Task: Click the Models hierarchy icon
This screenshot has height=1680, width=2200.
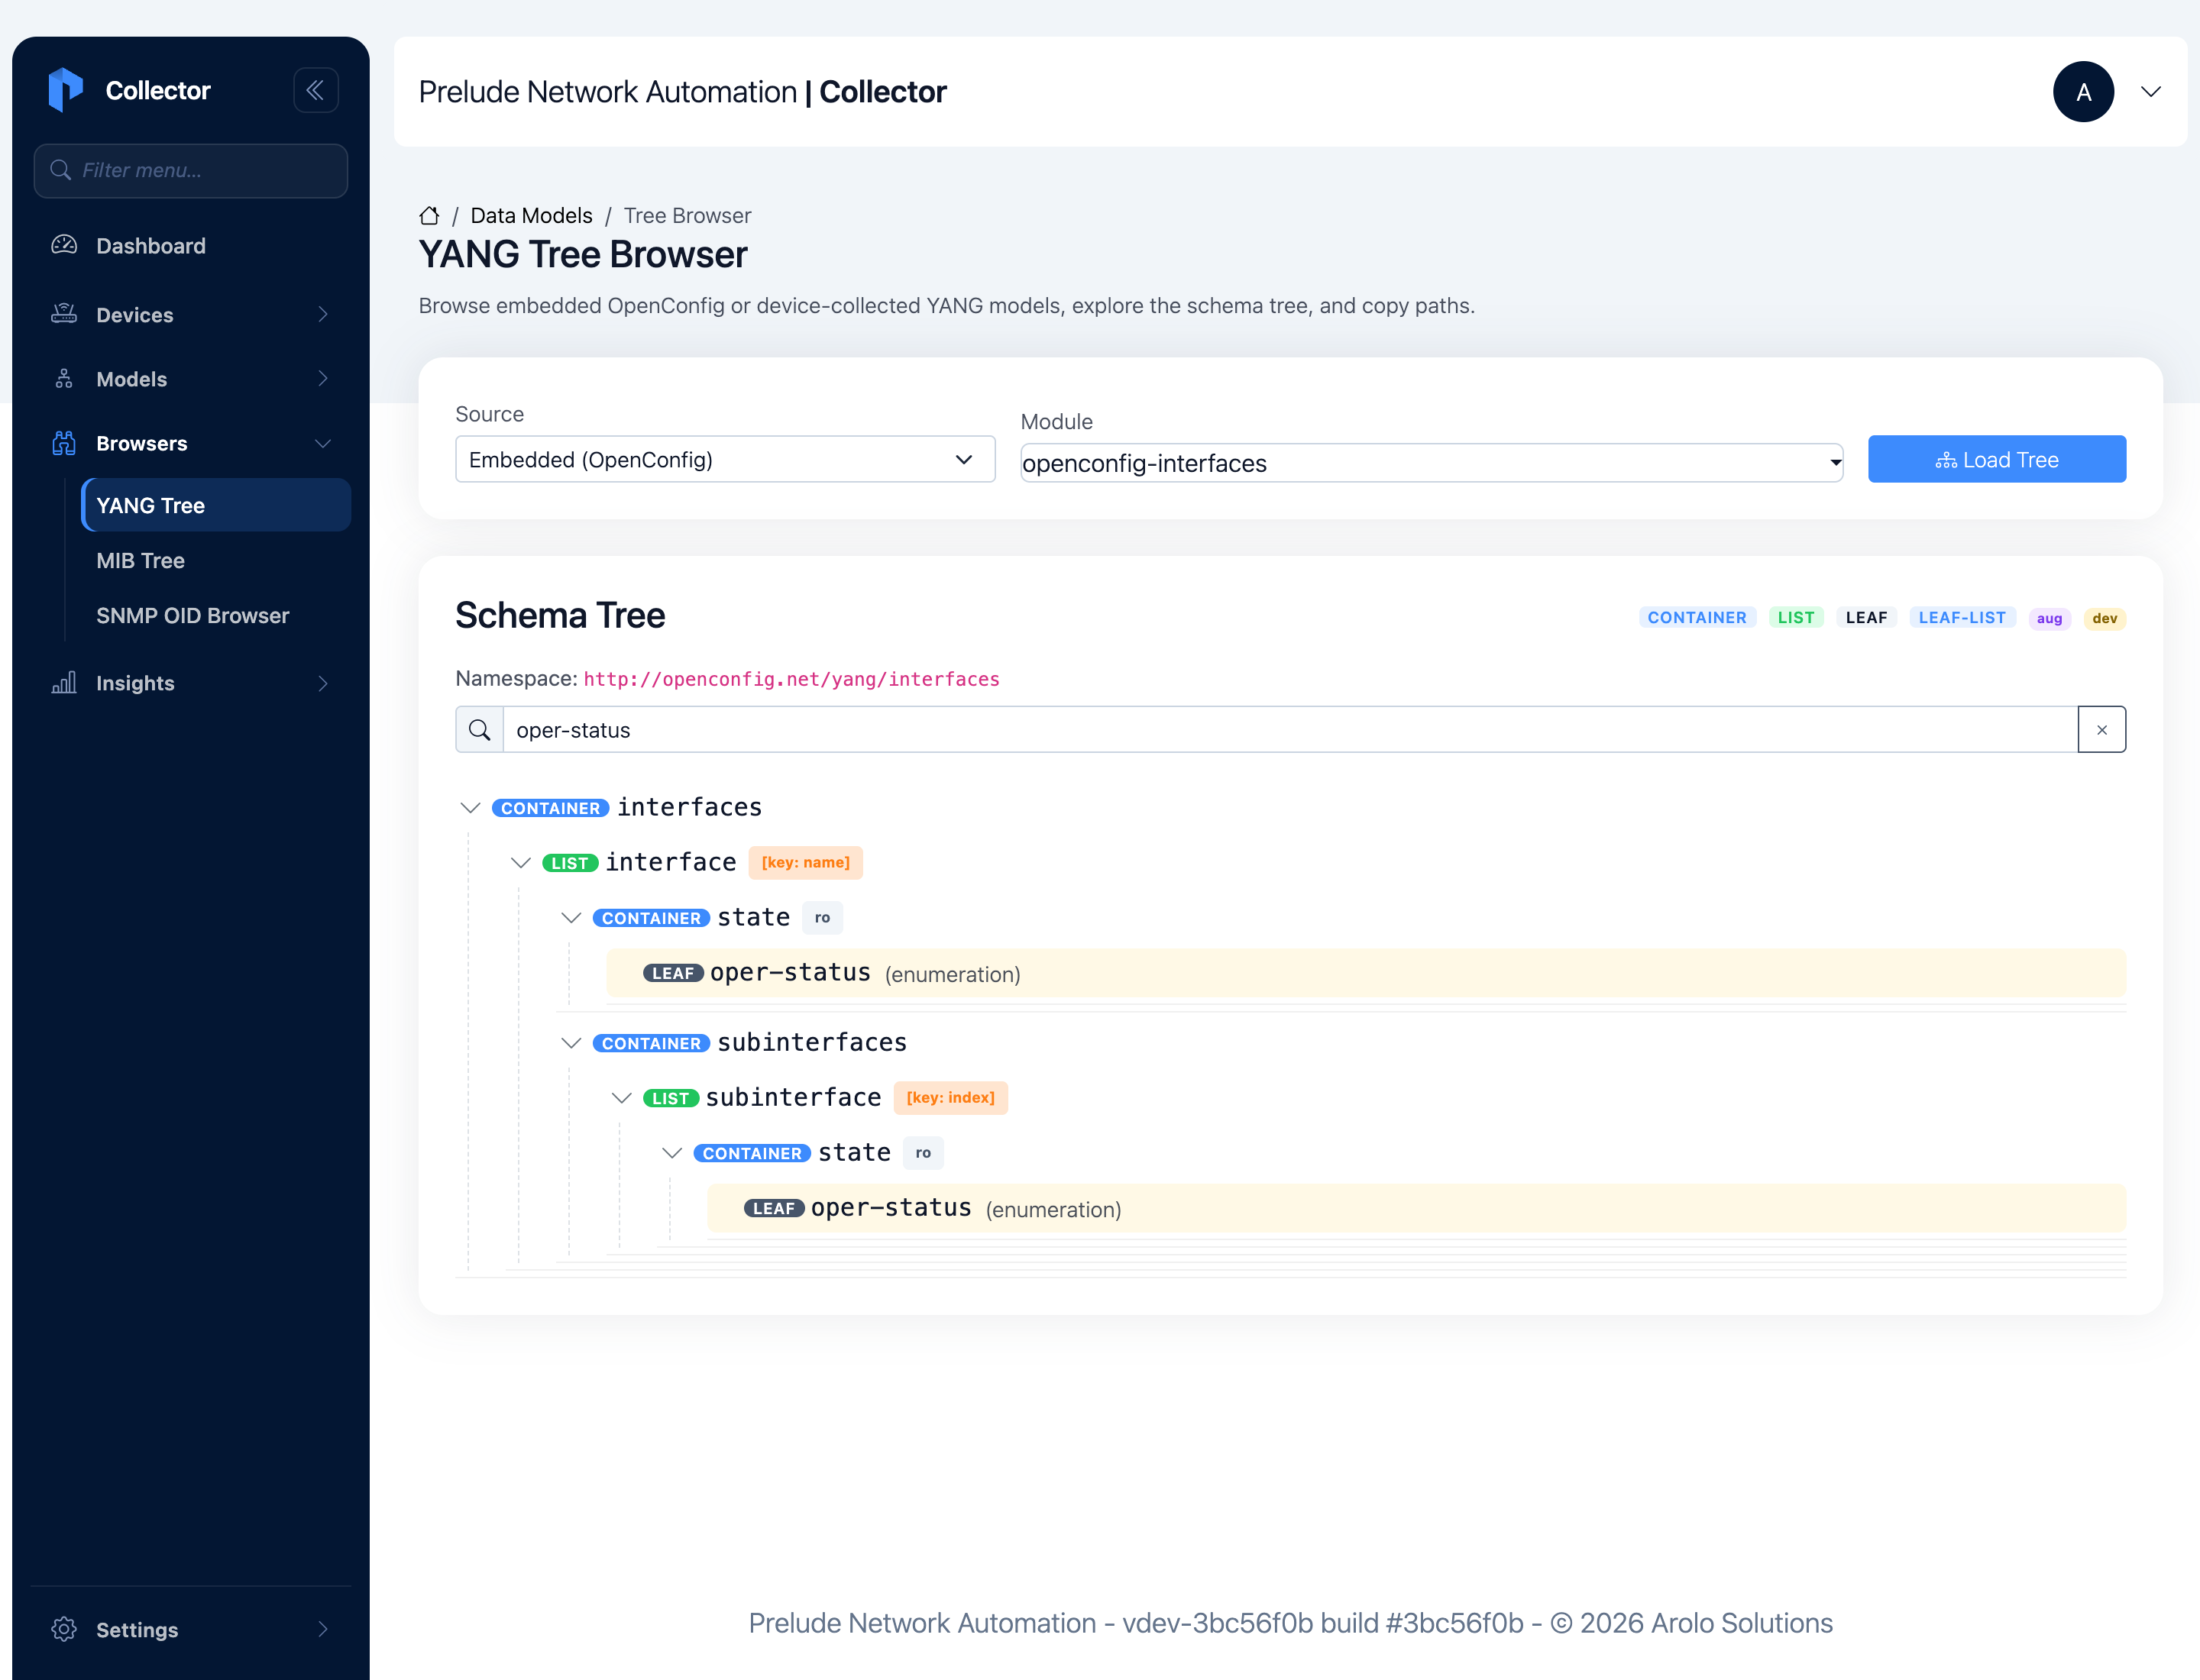Action: 64,378
